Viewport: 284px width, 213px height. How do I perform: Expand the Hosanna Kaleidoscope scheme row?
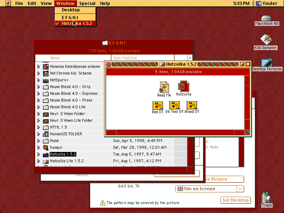point(39,66)
